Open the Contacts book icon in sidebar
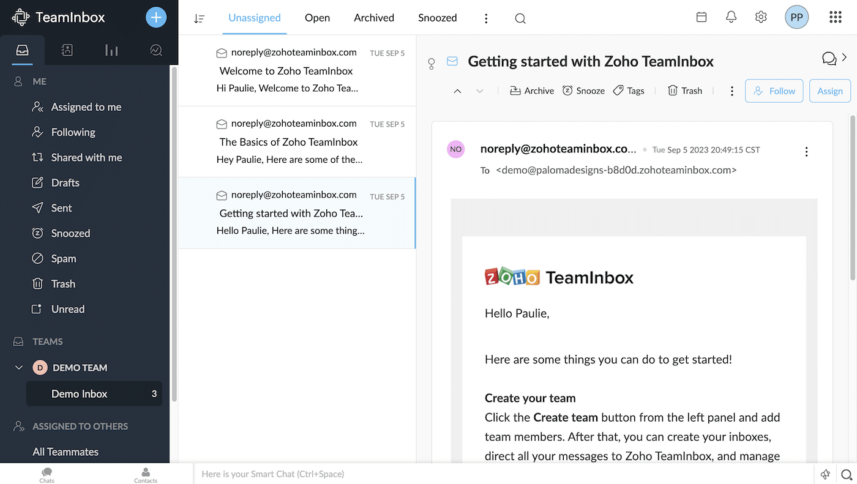This screenshot has height=484, width=857. [x=67, y=50]
